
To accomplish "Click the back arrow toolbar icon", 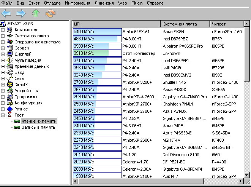I will pos(6,14).
